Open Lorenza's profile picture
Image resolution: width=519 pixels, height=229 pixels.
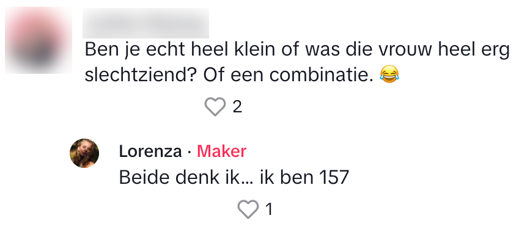[84, 153]
